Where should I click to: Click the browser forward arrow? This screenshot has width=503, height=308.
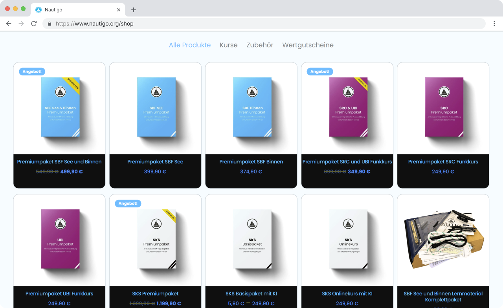click(21, 24)
